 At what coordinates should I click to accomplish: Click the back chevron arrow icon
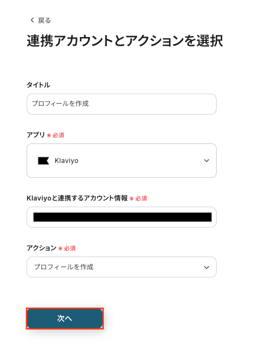coord(32,20)
